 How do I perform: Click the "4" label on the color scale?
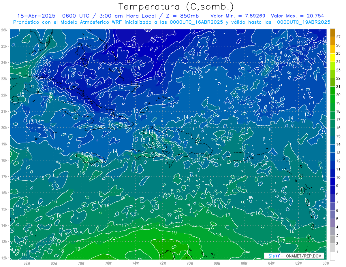[x=337, y=227]
